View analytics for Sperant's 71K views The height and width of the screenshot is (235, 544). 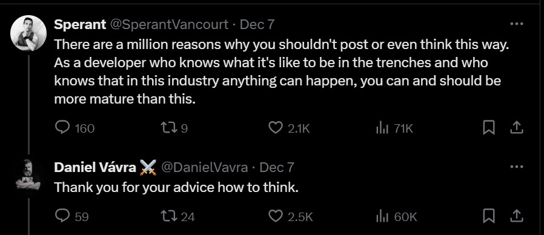click(381, 129)
